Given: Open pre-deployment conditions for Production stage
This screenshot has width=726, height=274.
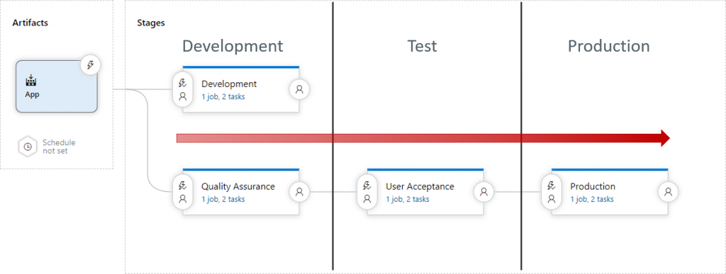Looking at the screenshot, I should coord(552,192).
